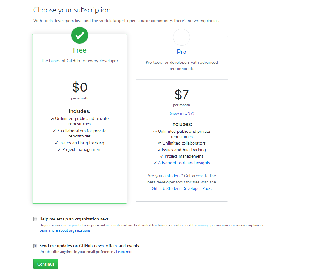
Task: Open Advanced tools and insights link
Action: click(x=184, y=163)
